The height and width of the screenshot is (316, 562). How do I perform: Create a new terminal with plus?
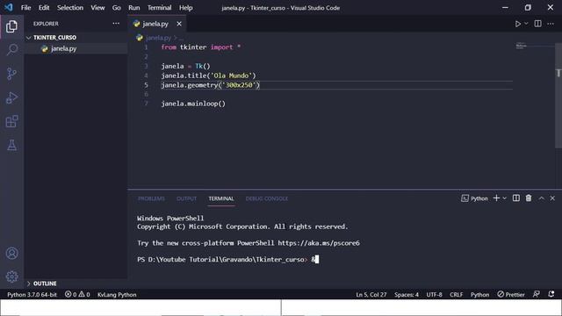[496, 198]
